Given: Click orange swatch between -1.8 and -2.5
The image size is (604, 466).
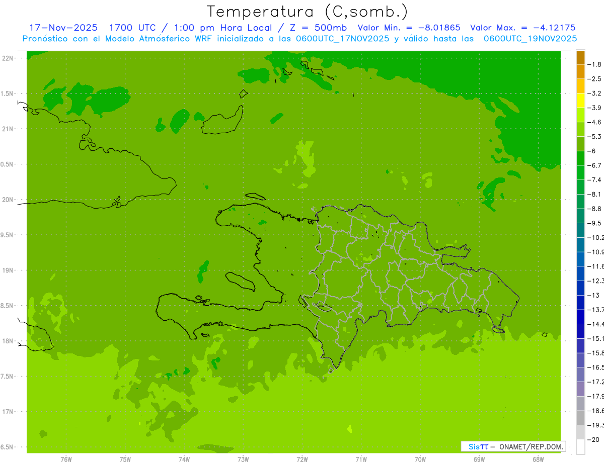Looking at the screenshot, I should [x=580, y=71].
